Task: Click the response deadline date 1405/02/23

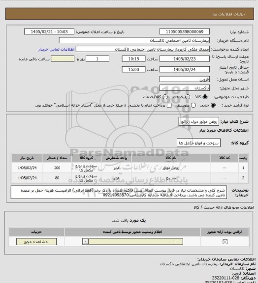Action: click(185, 59)
